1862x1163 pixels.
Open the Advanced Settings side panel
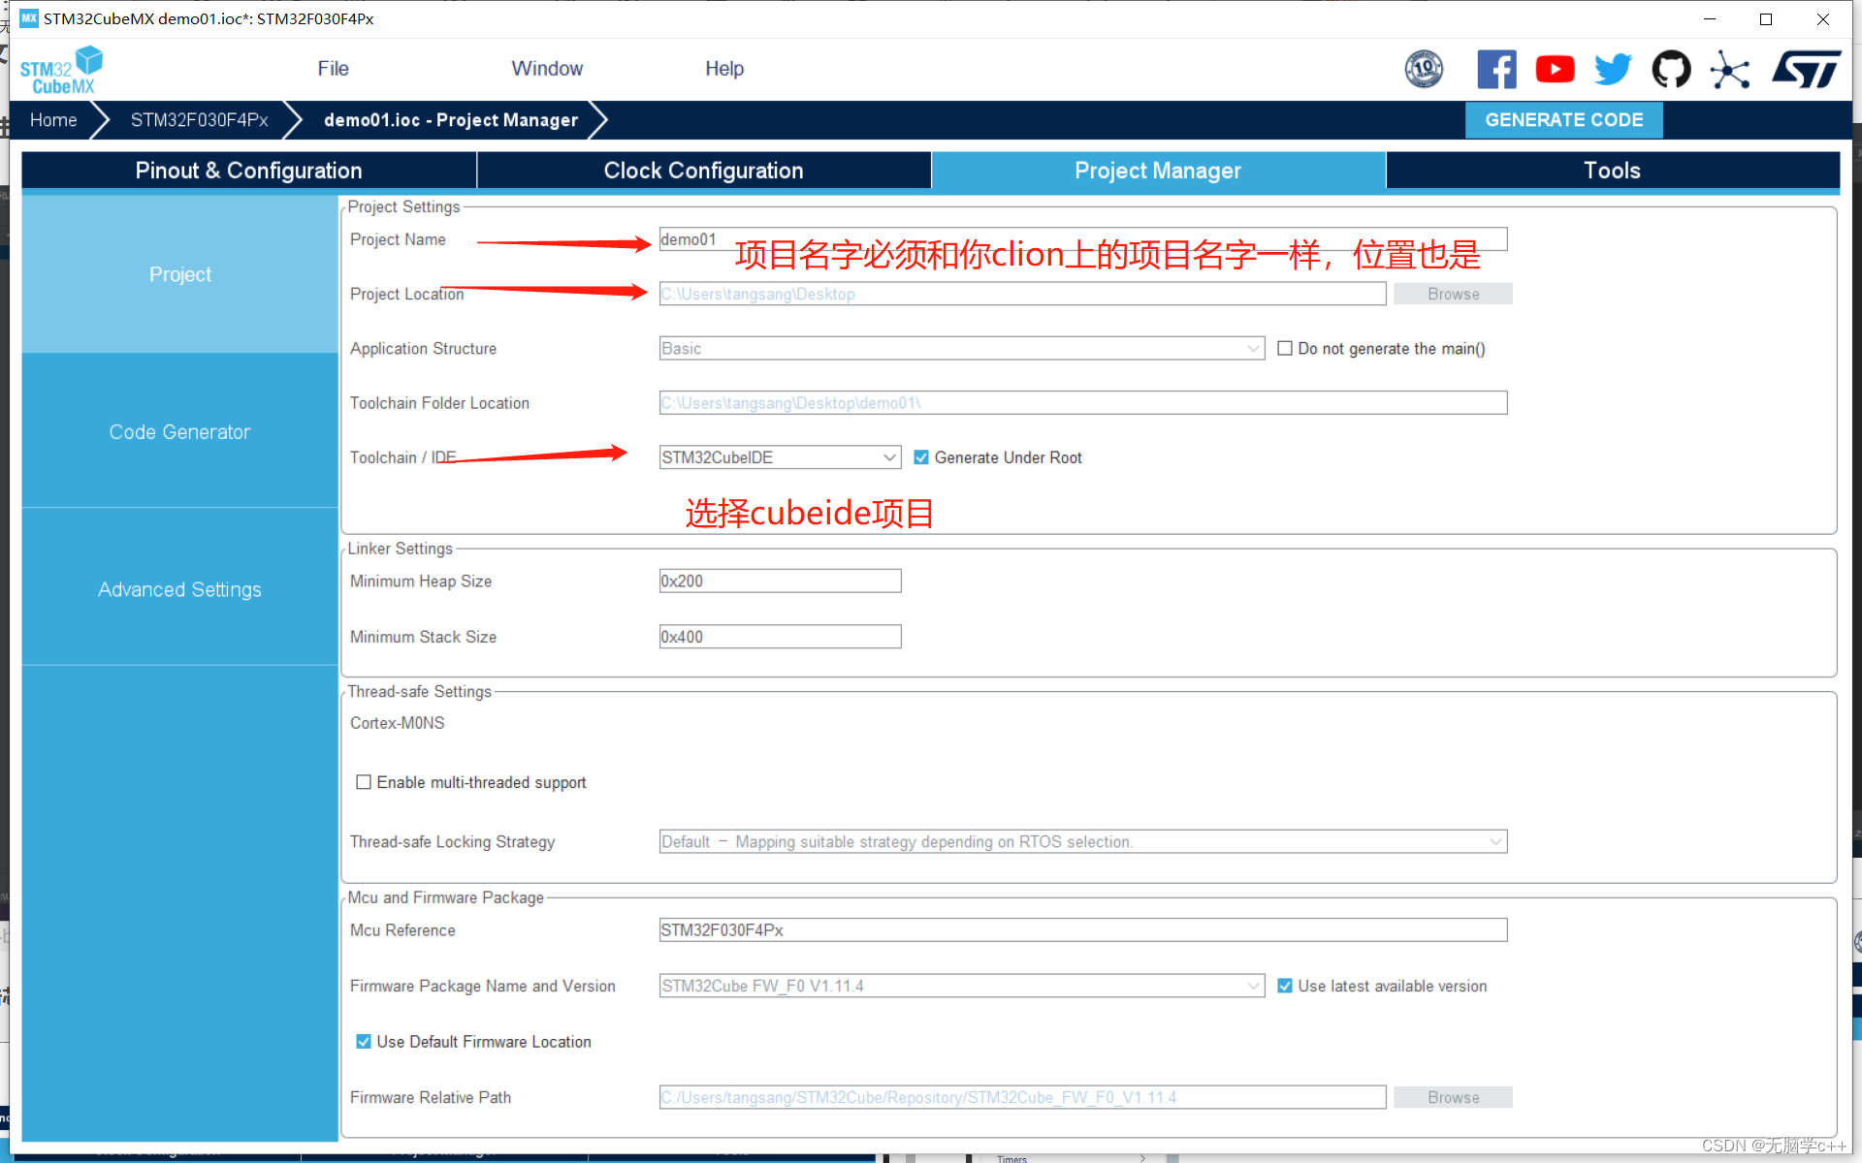pos(179,589)
